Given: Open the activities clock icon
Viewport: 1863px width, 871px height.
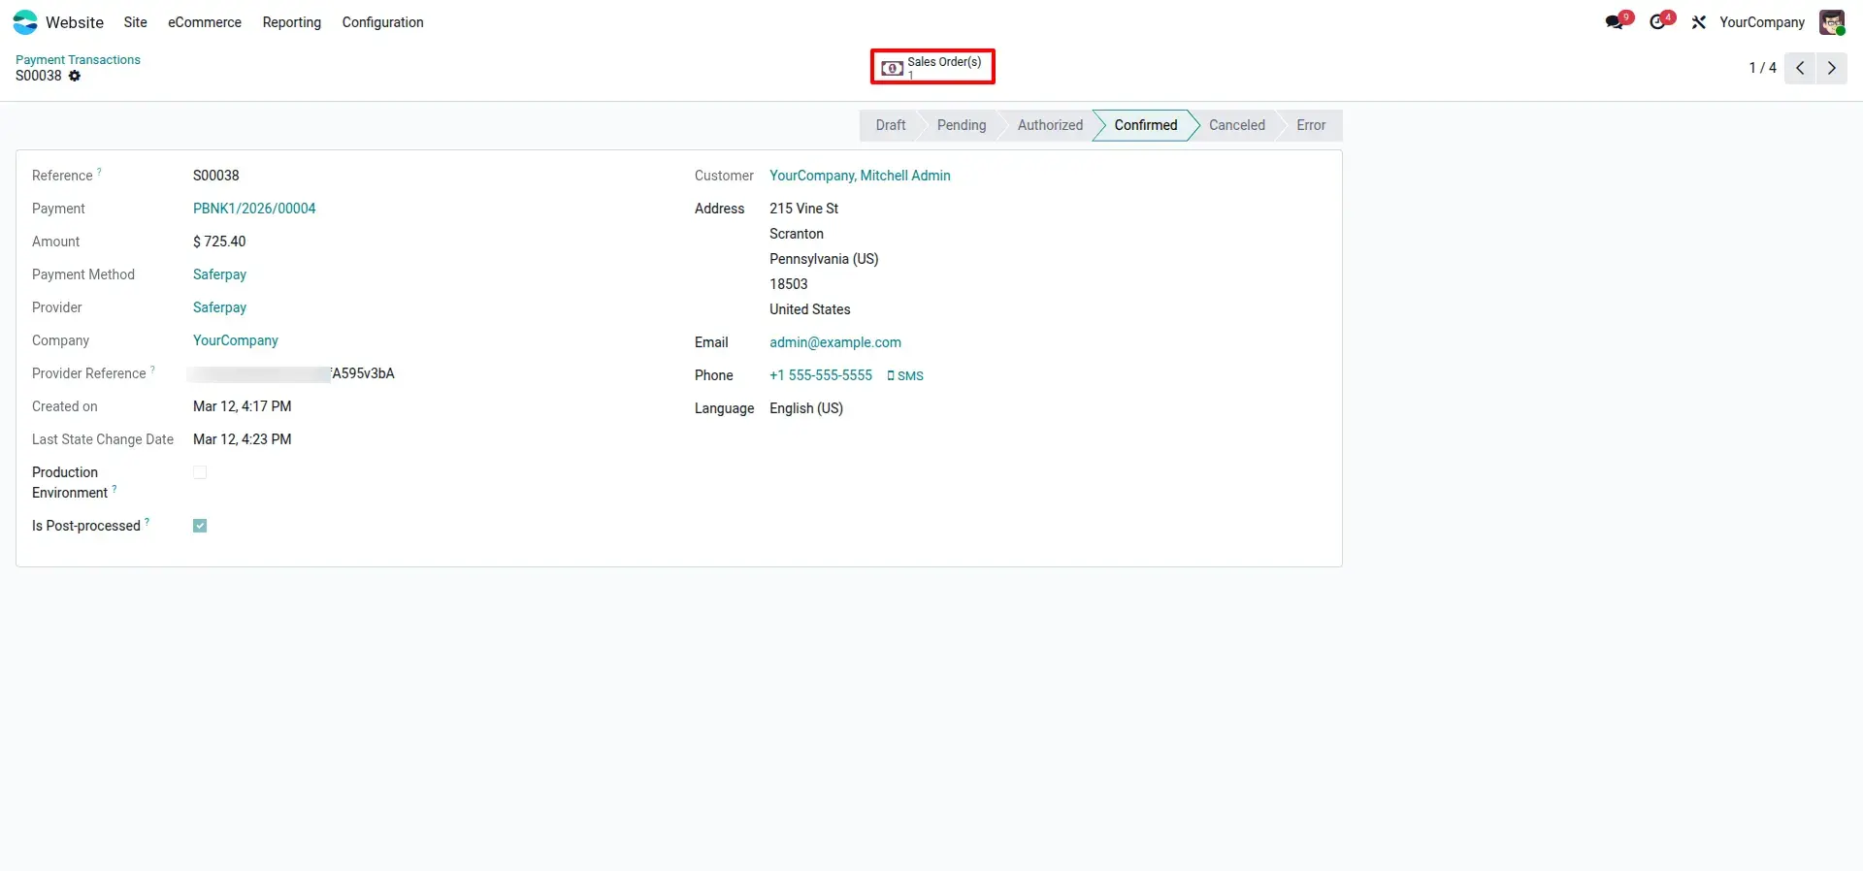Looking at the screenshot, I should [1659, 21].
